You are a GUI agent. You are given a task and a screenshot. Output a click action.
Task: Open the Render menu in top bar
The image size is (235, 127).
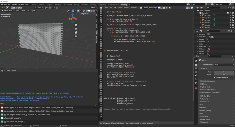click(14, 4)
